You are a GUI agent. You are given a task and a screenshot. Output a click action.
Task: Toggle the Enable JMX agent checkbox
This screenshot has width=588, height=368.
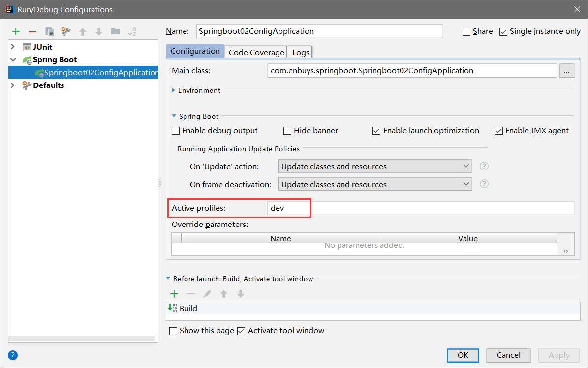499,131
